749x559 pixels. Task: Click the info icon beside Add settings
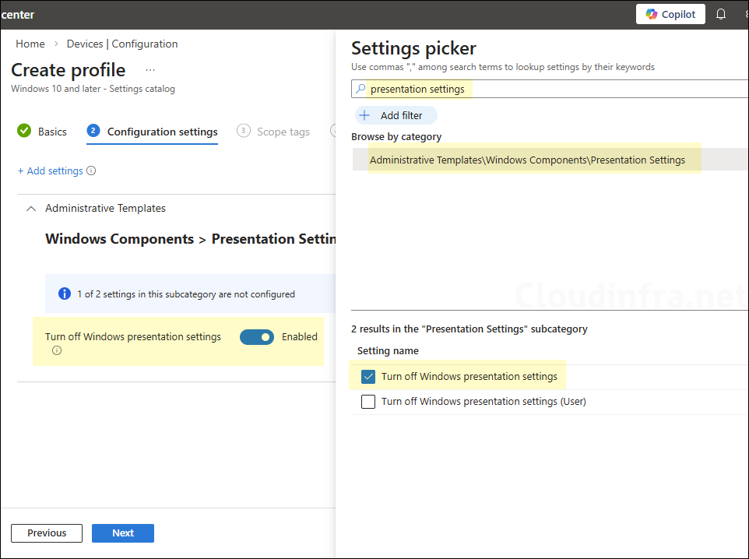pyautogui.click(x=91, y=171)
